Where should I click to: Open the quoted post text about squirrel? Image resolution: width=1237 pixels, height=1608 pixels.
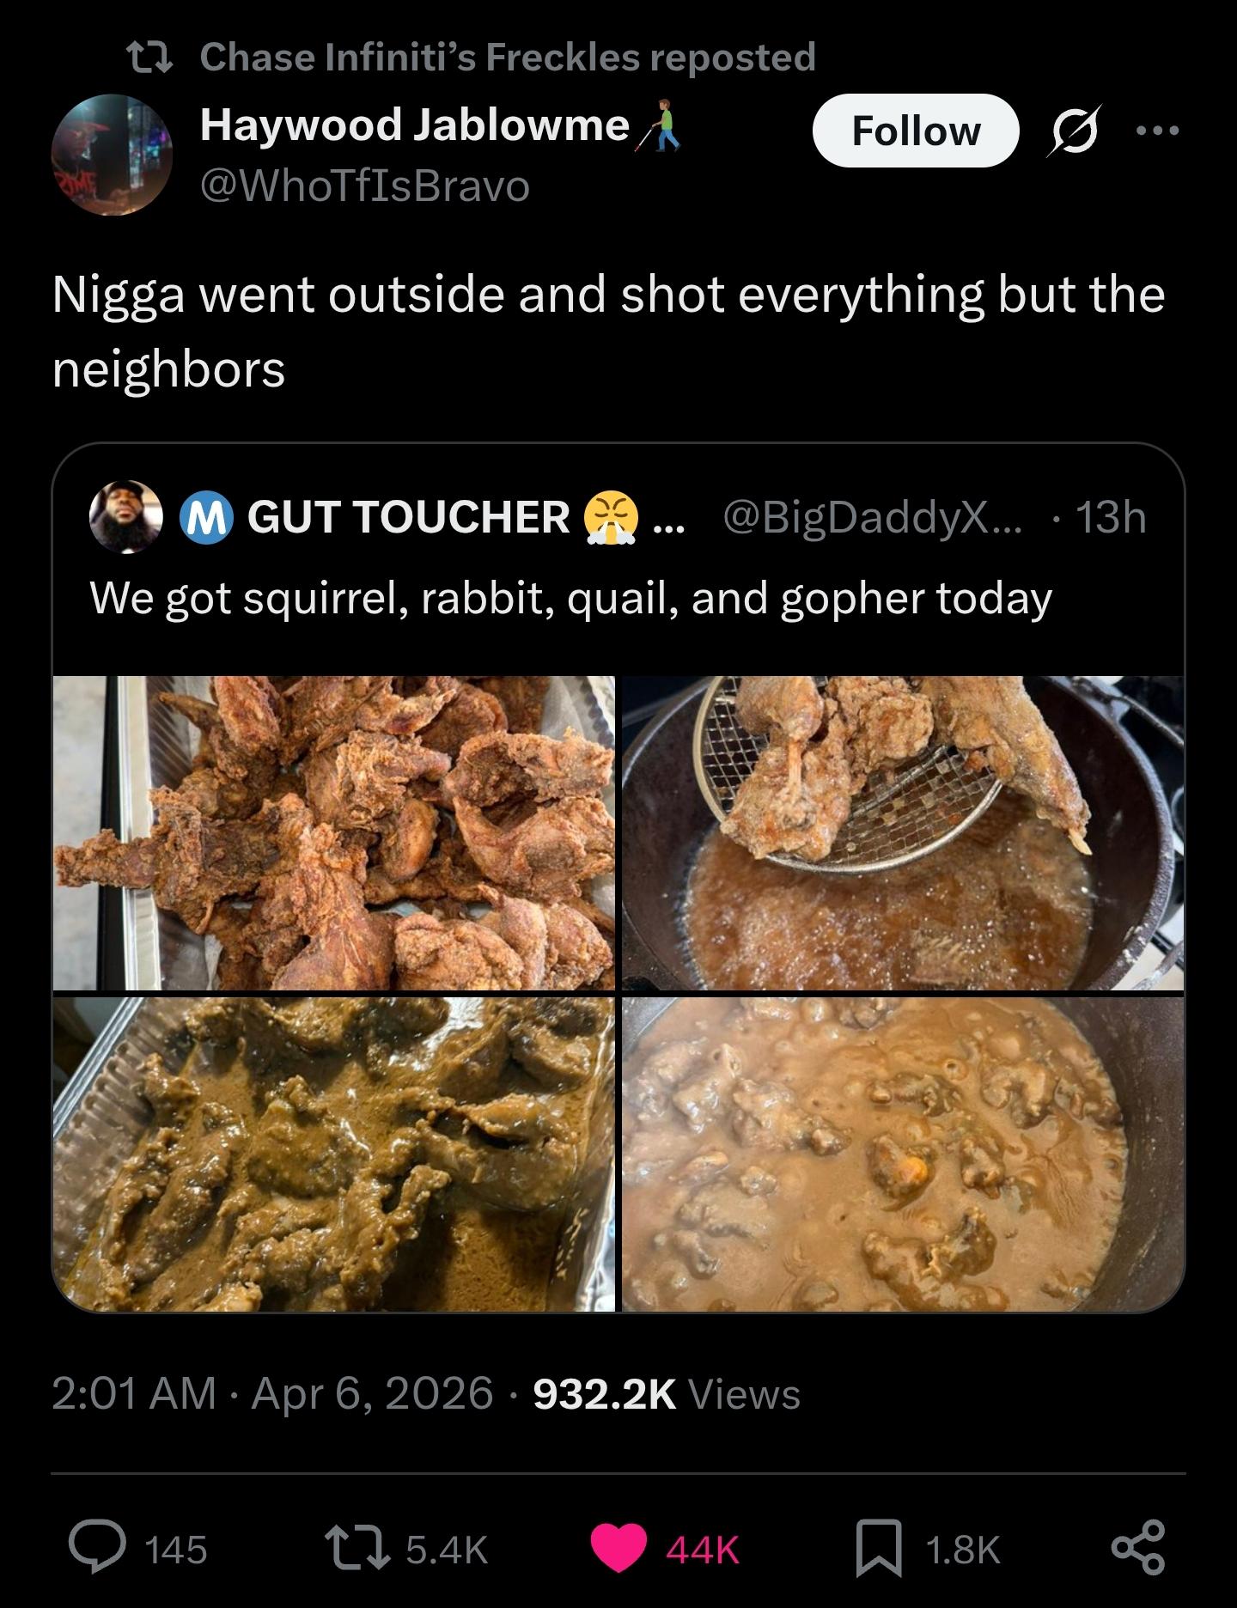tap(570, 598)
